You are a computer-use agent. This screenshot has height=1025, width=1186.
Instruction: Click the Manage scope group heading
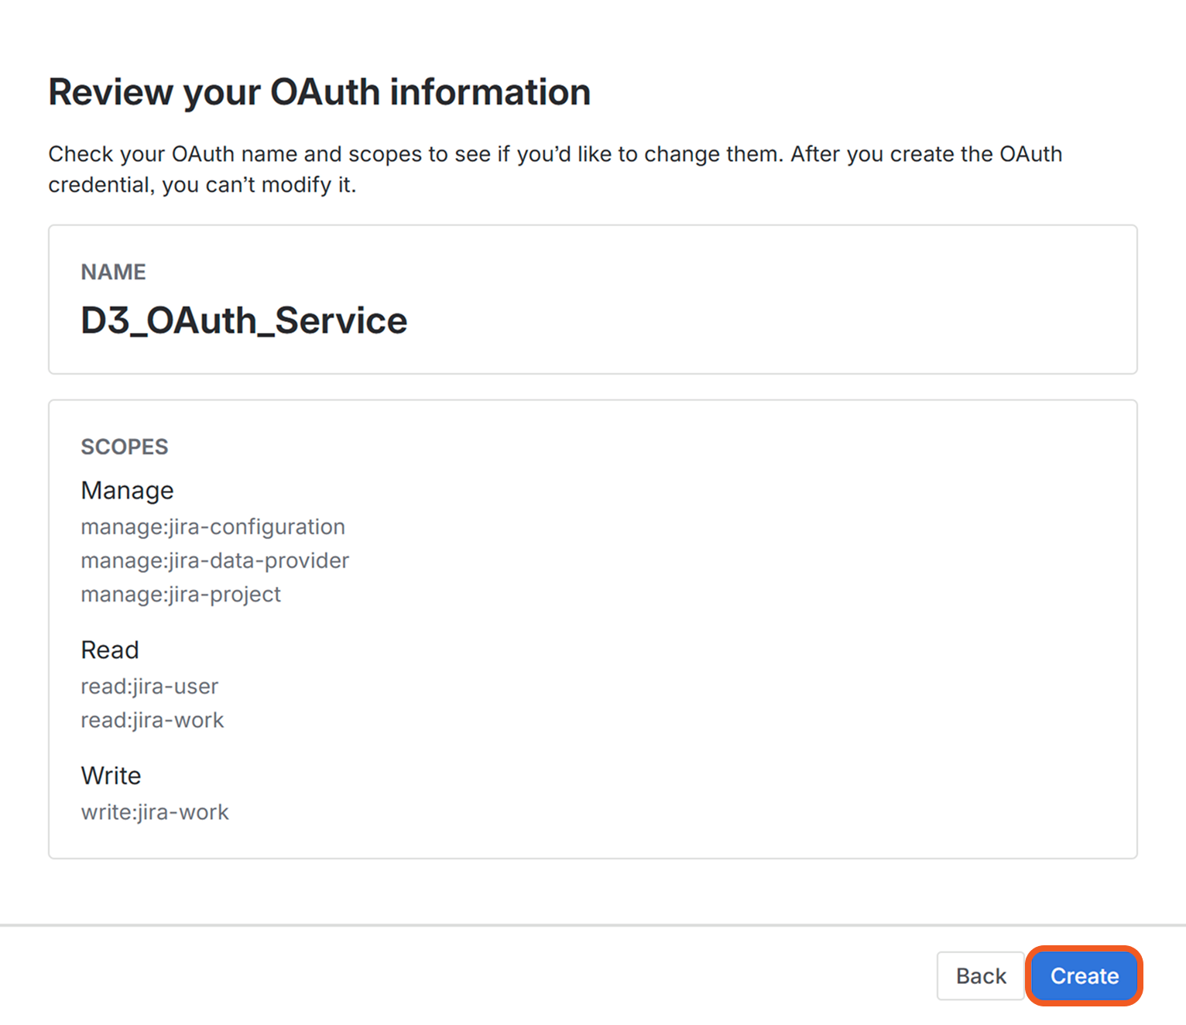click(x=127, y=490)
